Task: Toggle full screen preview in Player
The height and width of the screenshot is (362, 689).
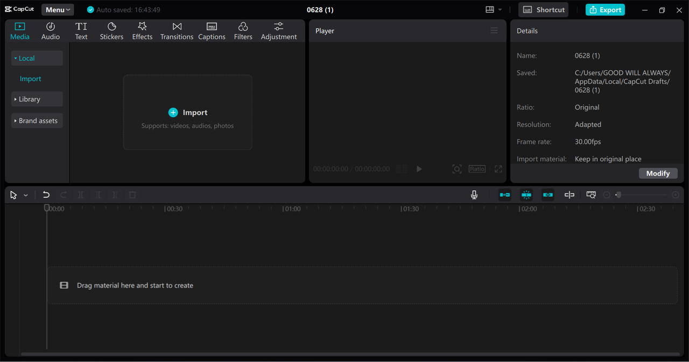Action: point(498,169)
